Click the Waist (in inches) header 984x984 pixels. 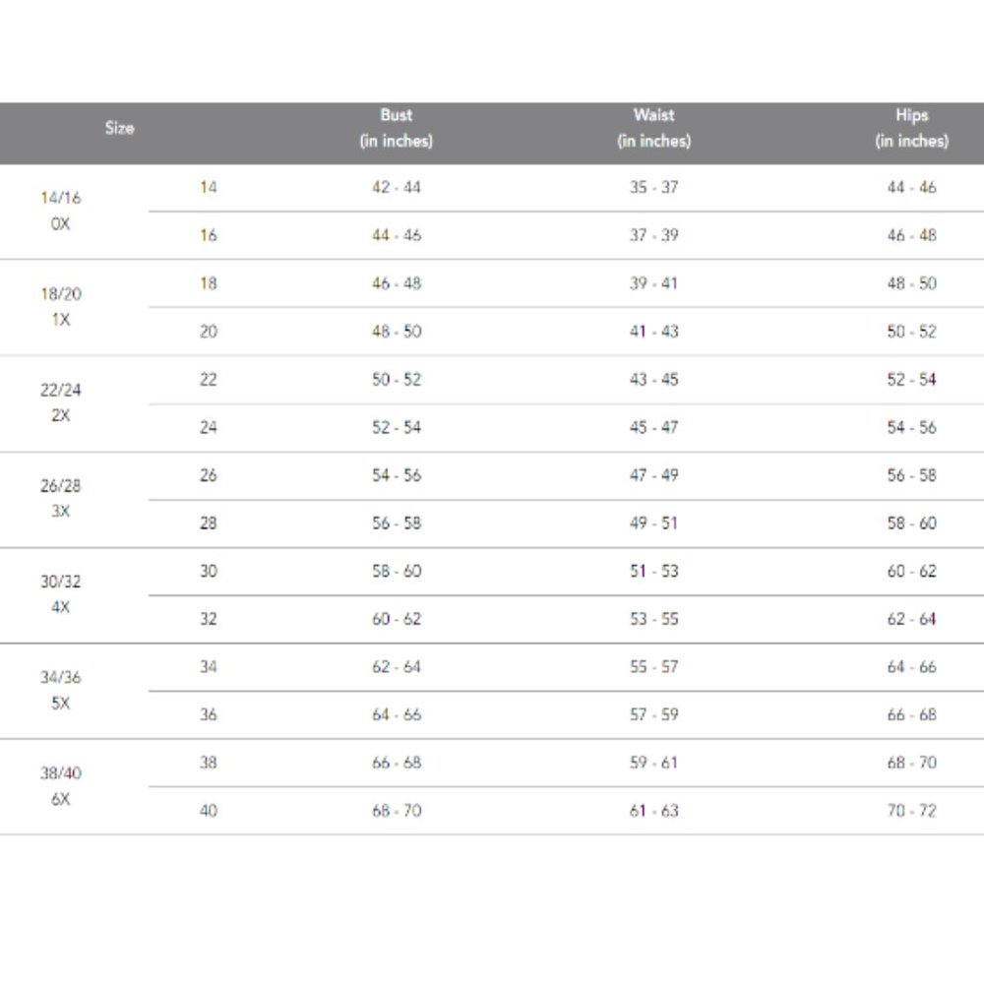(x=654, y=128)
